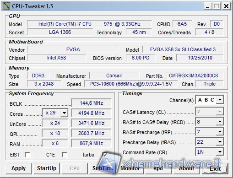Open the SubTim. settings button
Image resolution: width=233 pixels, height=178 pixels.
pyautogui.click(x=103, y=168)
